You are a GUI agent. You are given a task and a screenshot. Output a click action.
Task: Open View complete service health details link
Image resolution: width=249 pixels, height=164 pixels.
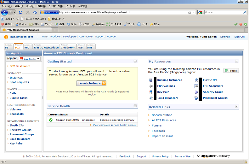(114, 125)
